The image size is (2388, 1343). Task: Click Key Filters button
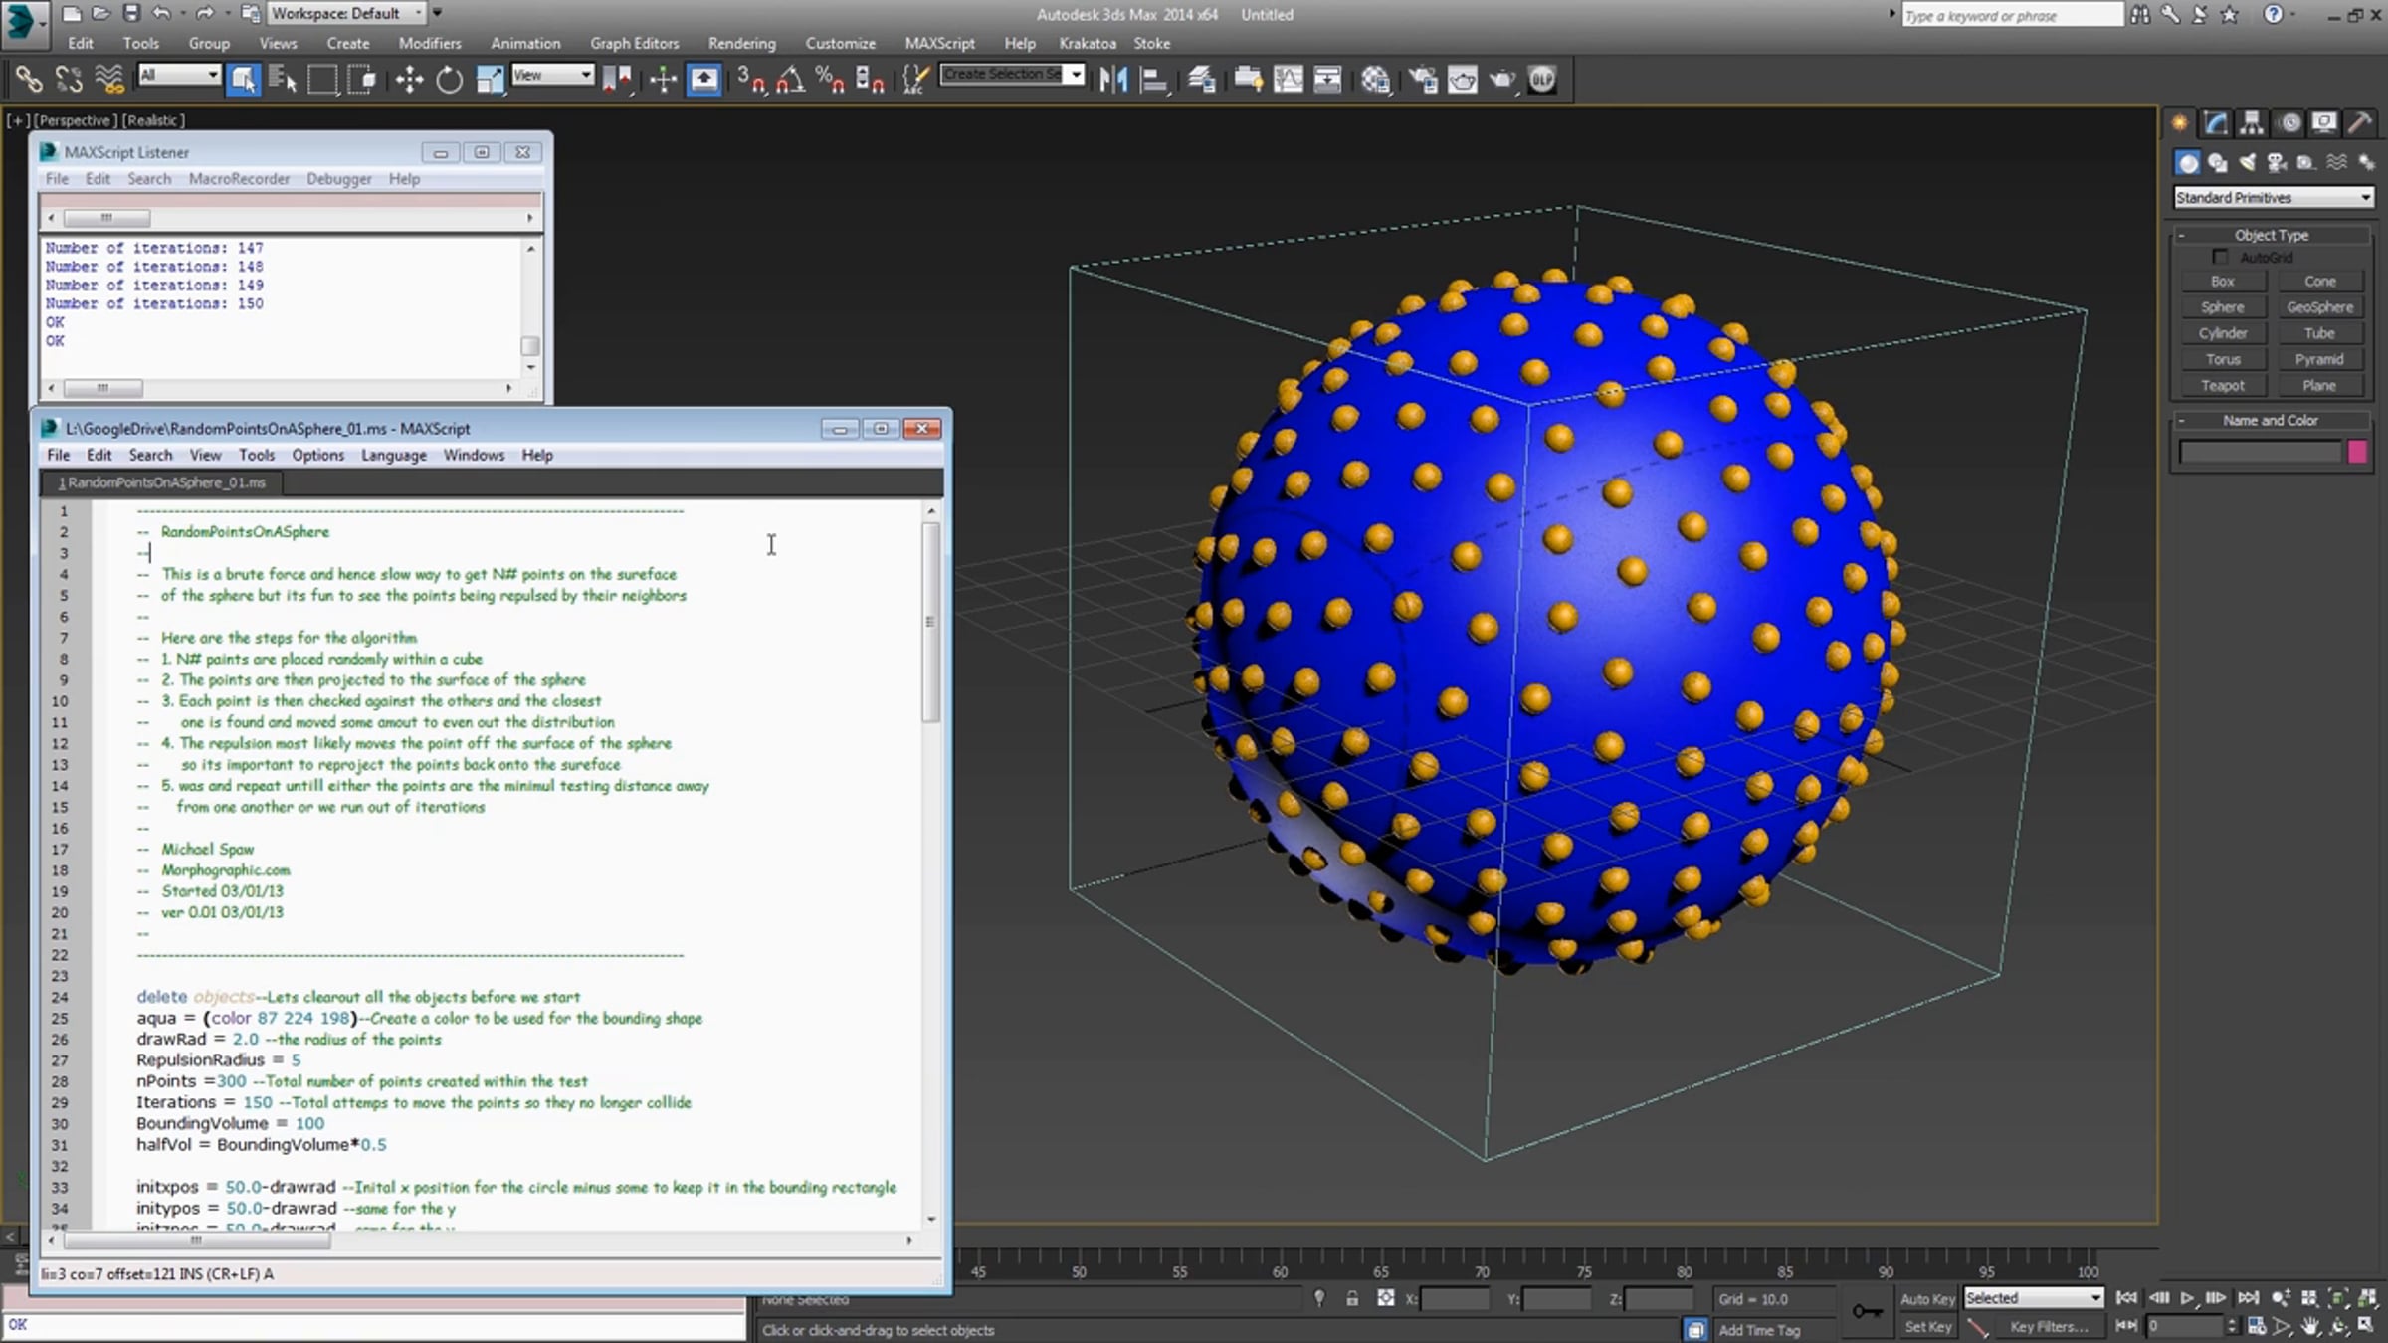2049,1327
